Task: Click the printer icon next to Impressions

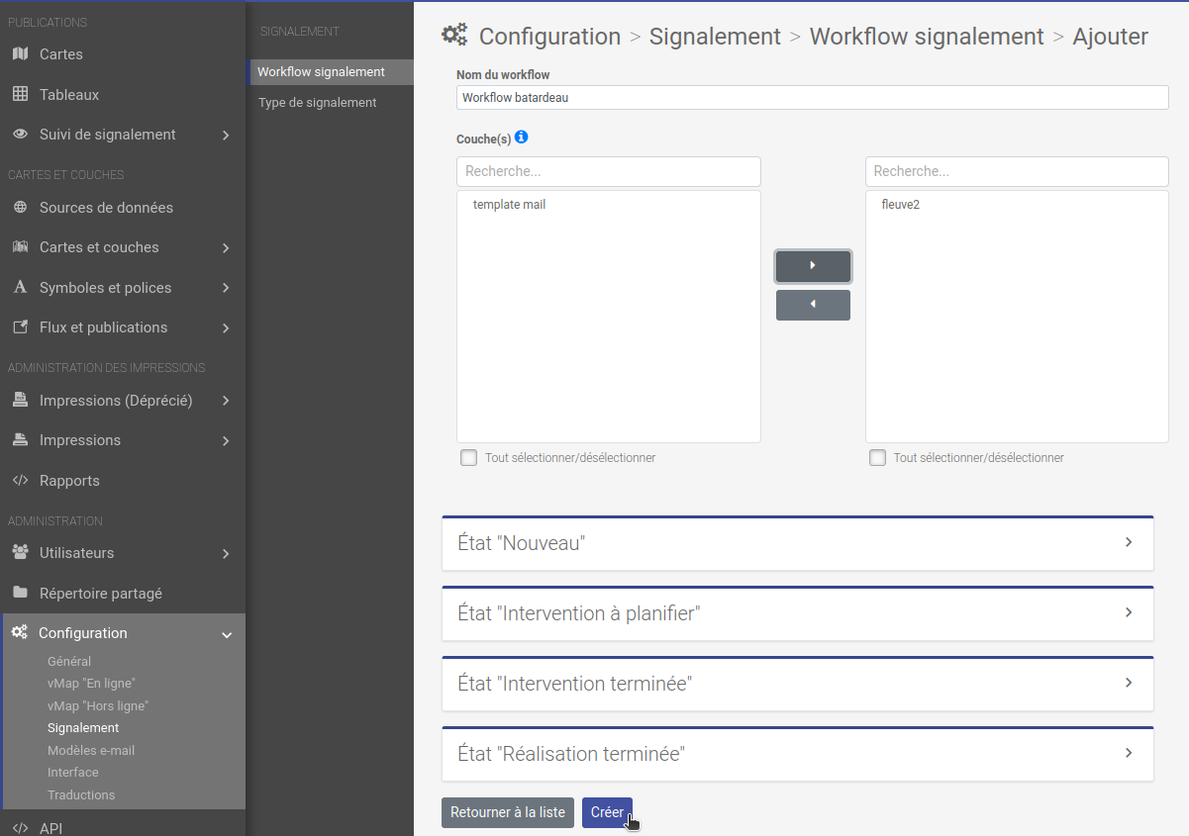Action: (20, 440)
